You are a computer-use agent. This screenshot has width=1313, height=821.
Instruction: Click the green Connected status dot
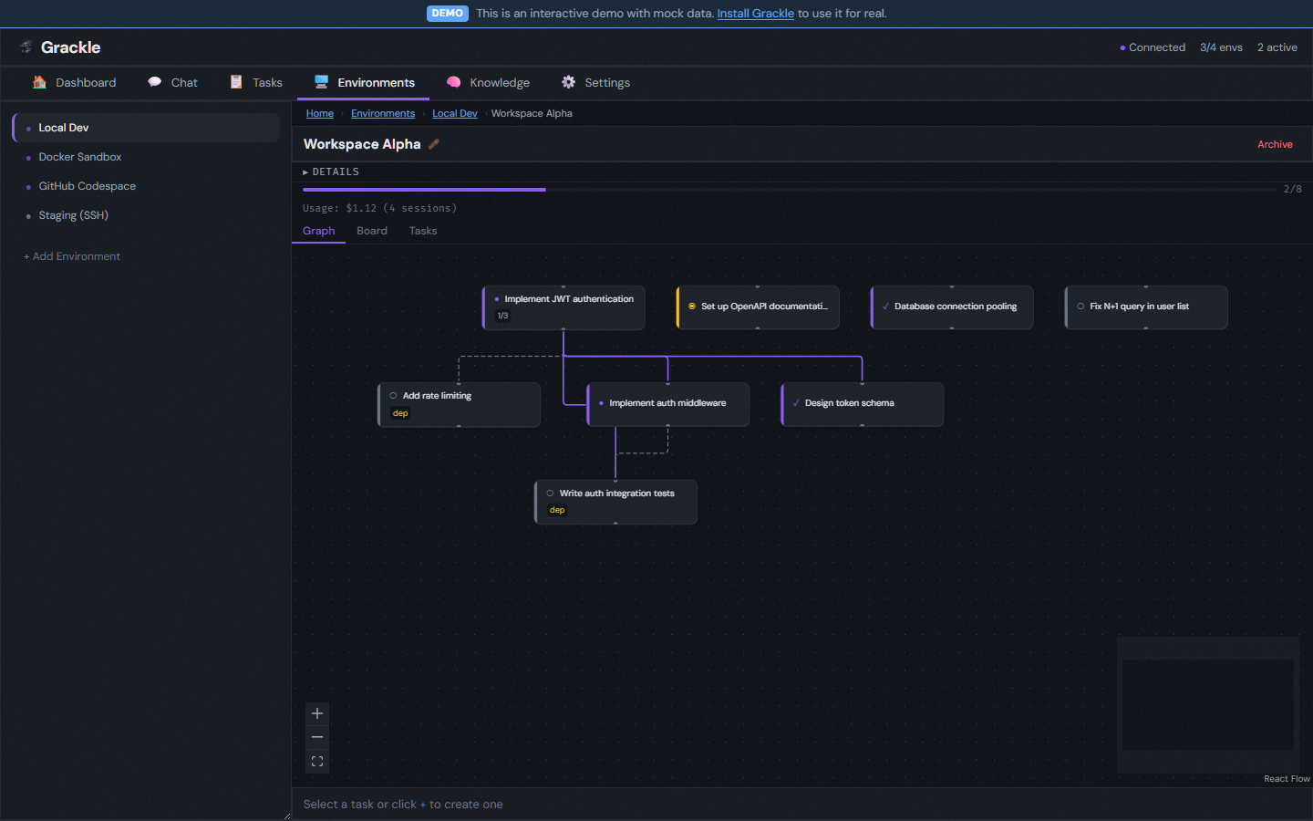pos(1122,47)
